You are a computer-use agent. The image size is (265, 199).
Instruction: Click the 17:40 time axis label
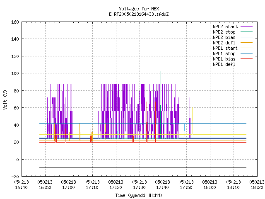(162, 187)
